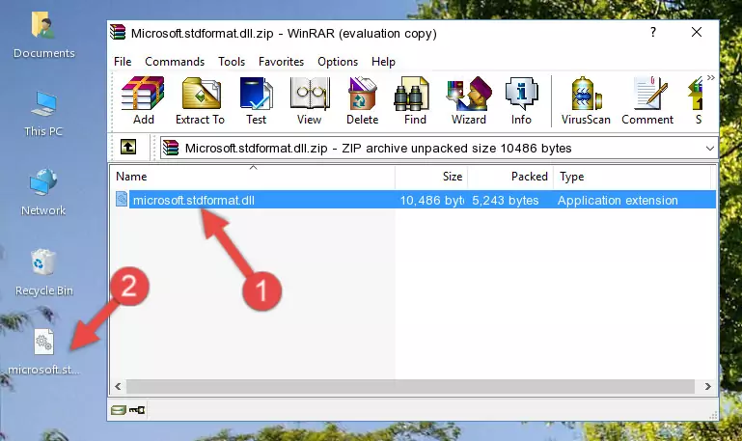742x441 pixels.
Task: Select the This PC desktop icon
Action: [43, 114]
